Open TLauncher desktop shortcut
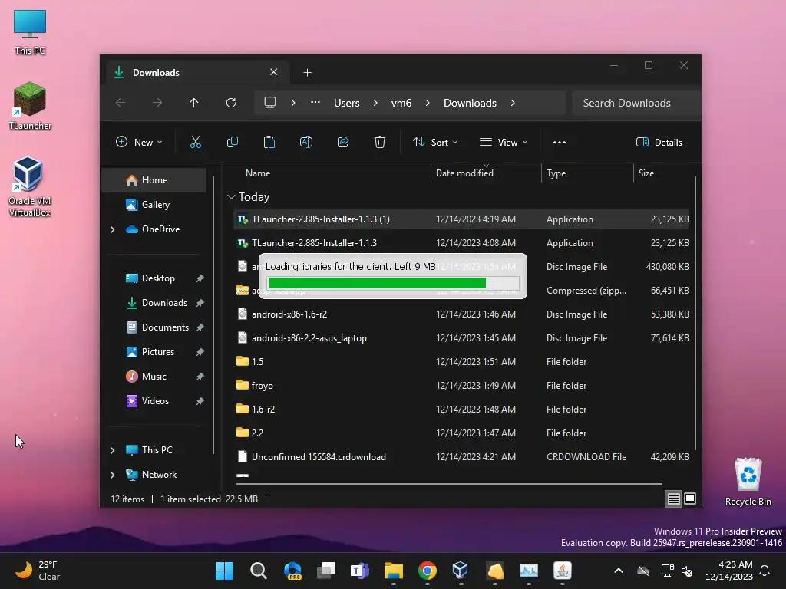The height and width of the screenshot is (589, 786). [x=30, y=106]
